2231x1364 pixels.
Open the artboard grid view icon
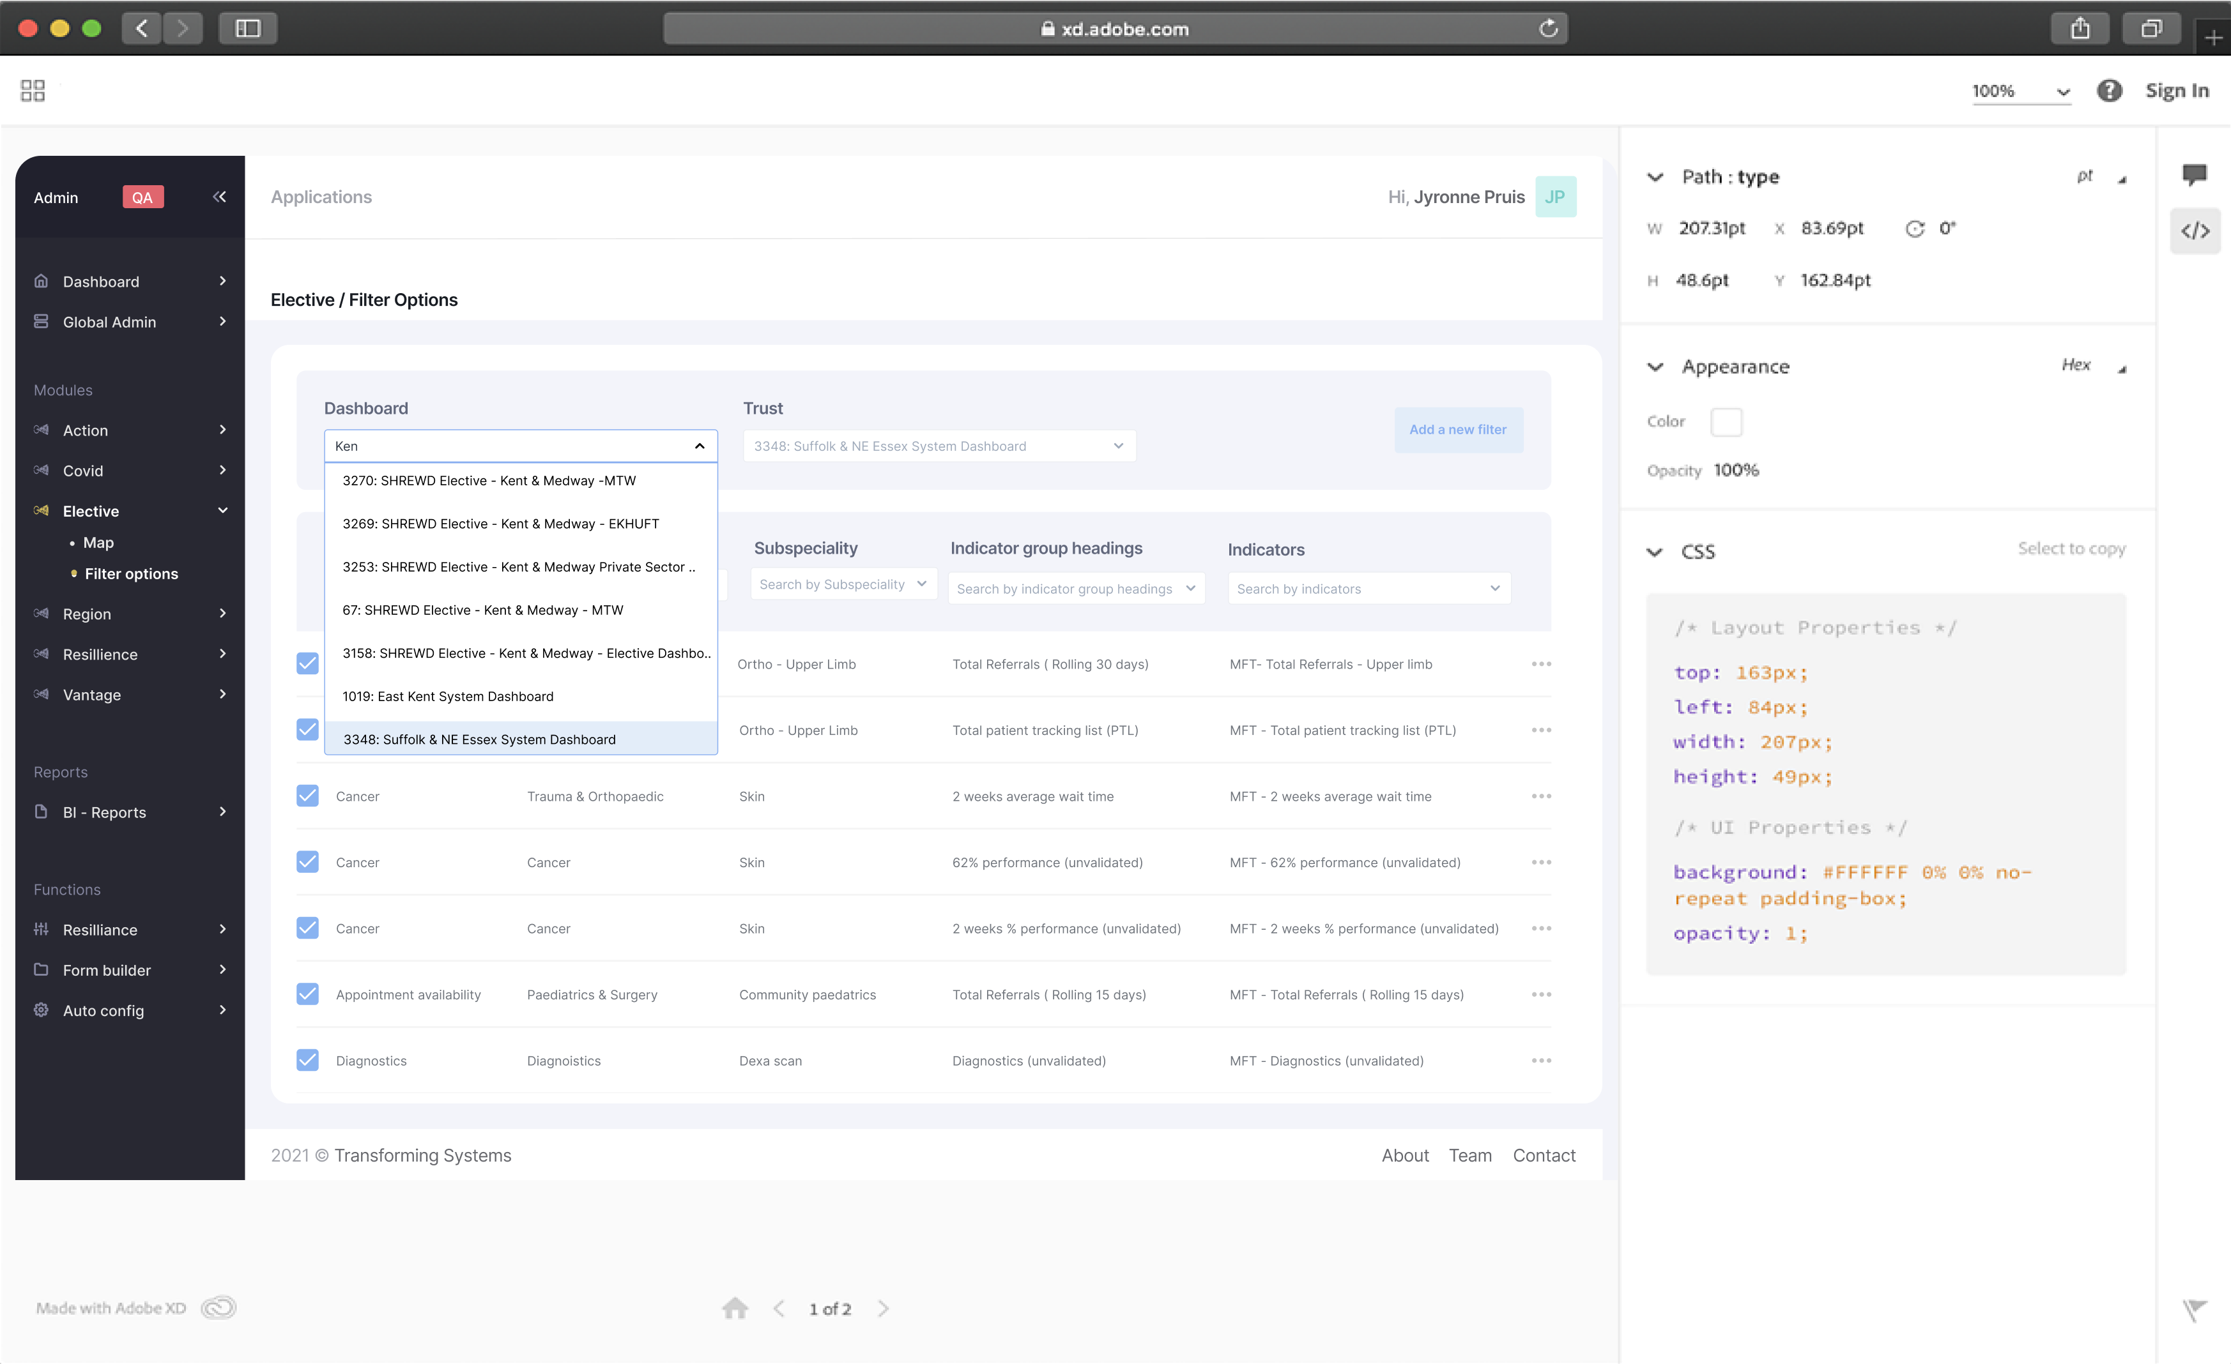pyautogui.click(x=33, y=91)
